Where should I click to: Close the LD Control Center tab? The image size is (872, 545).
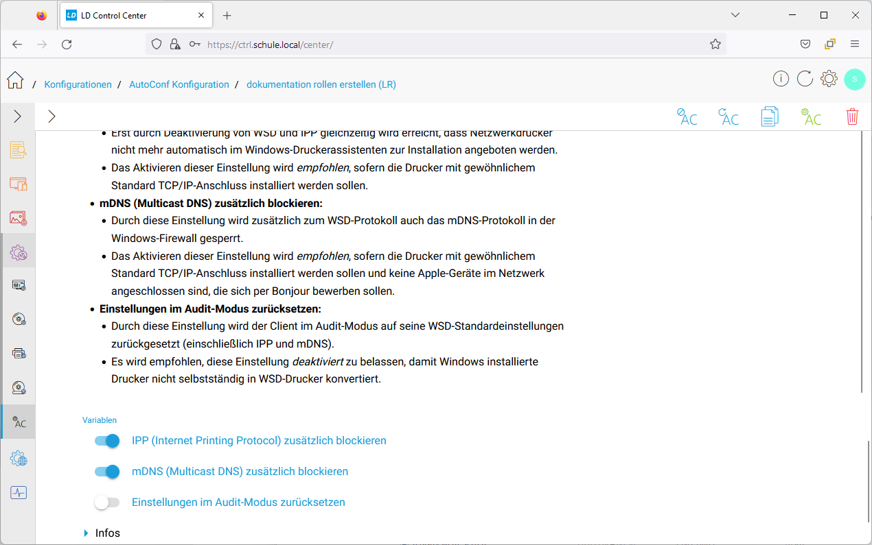pos(201,15)
